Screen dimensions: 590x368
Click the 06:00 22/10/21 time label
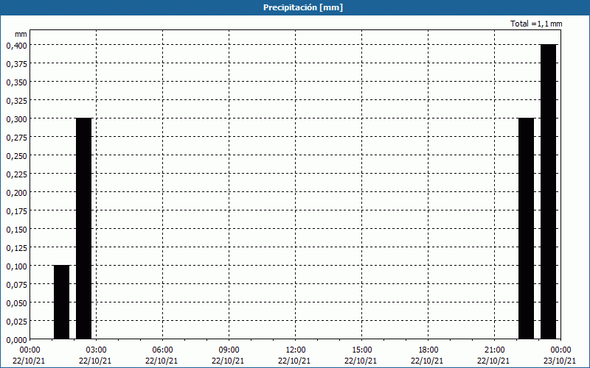pos(162,355)
